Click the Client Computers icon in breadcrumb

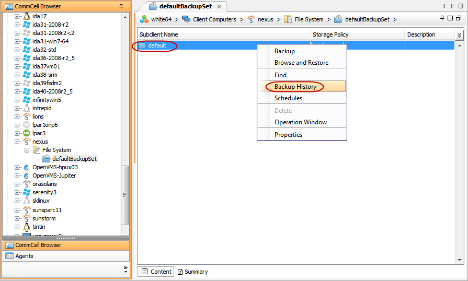point(186,19)
